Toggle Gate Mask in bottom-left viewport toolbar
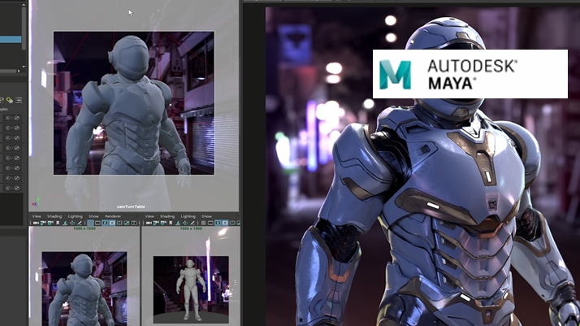Screen dimensions: 580x326 coord(112,223)
